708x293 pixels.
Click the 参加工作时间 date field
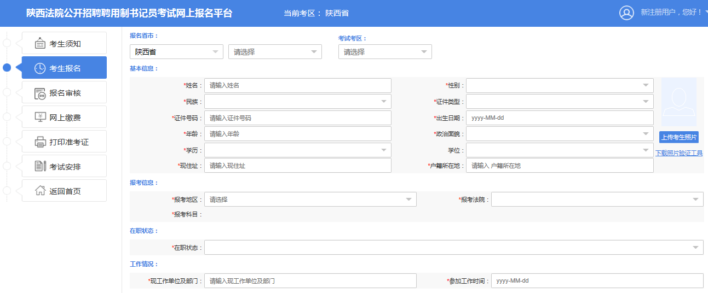(x=597, y=281)
